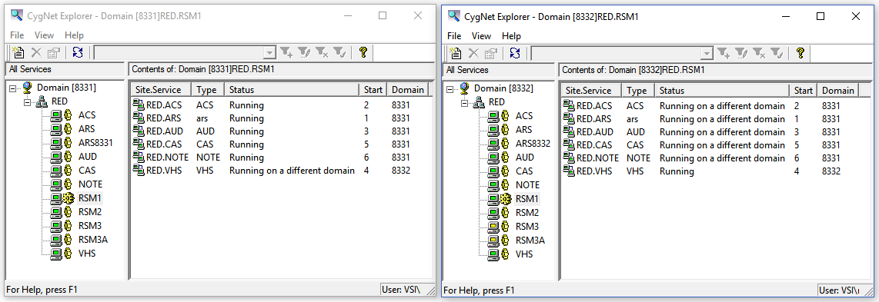Click the RED.VHS row icon in the 8332 window list
The image size is (879, 302).
click(570, 171)
